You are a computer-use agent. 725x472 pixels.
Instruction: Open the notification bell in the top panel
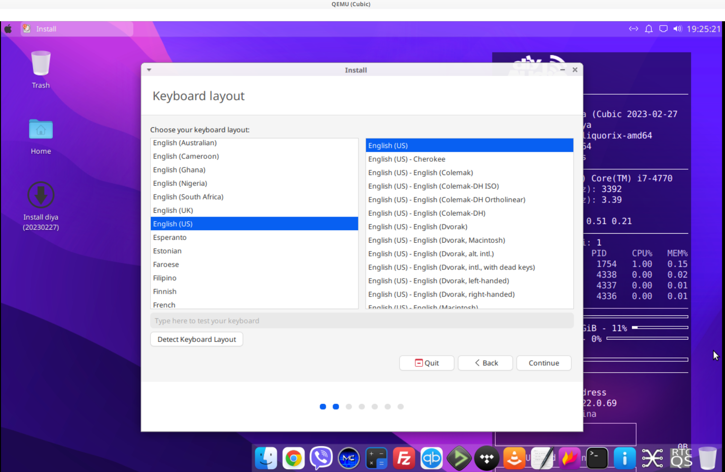click(x=648, y=29)
